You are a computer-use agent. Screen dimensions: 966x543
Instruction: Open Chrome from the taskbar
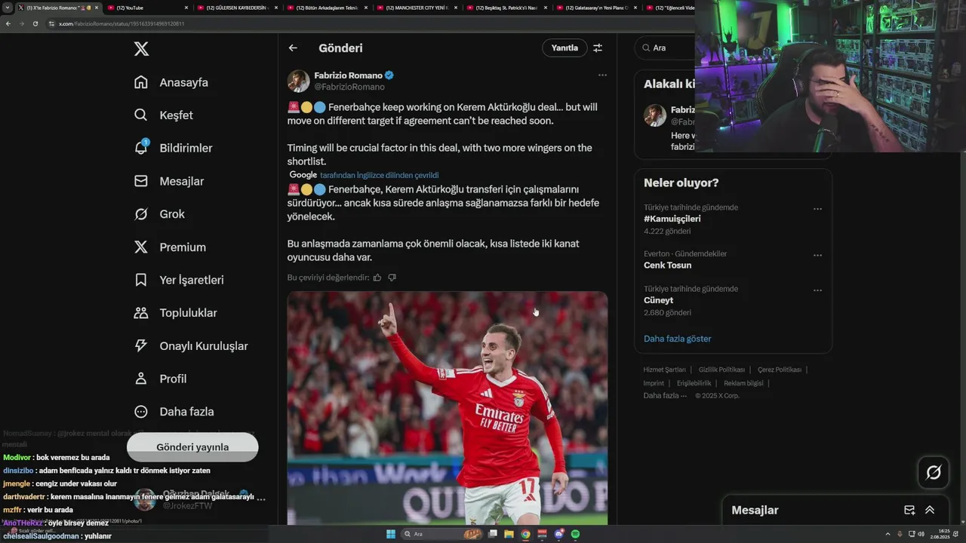tap(526, 534)
